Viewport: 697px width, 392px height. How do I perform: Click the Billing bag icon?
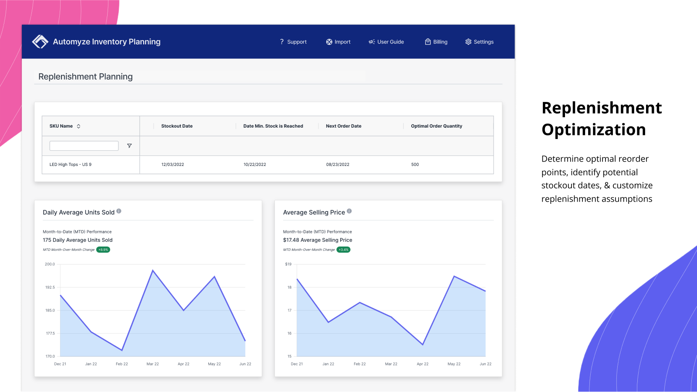tap(428, 42)
